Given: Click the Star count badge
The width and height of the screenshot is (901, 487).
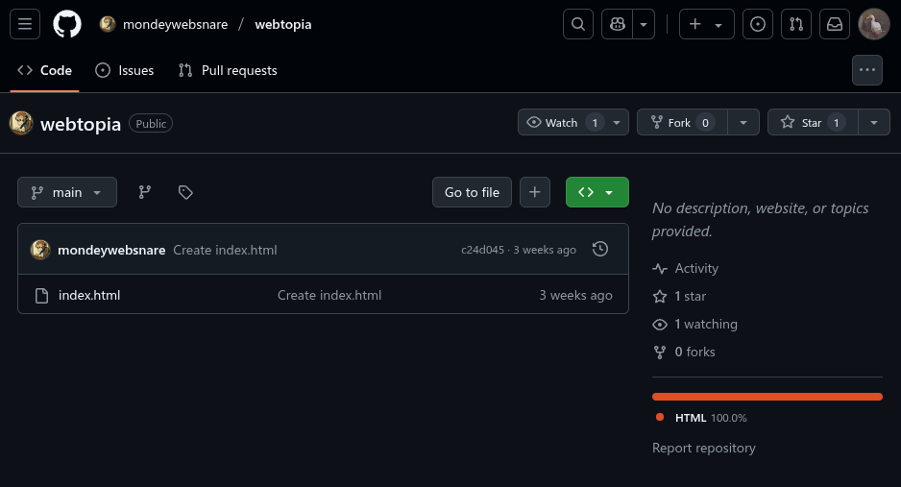Looking at the screenshot, I should click(x=836, y=122).
